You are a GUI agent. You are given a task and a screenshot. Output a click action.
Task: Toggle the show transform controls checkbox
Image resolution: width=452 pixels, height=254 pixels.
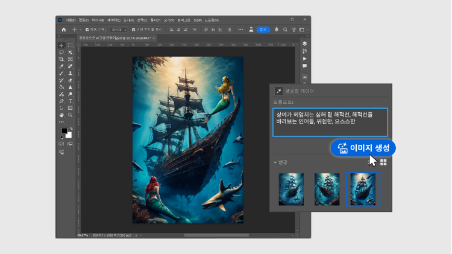click(133, 30)
